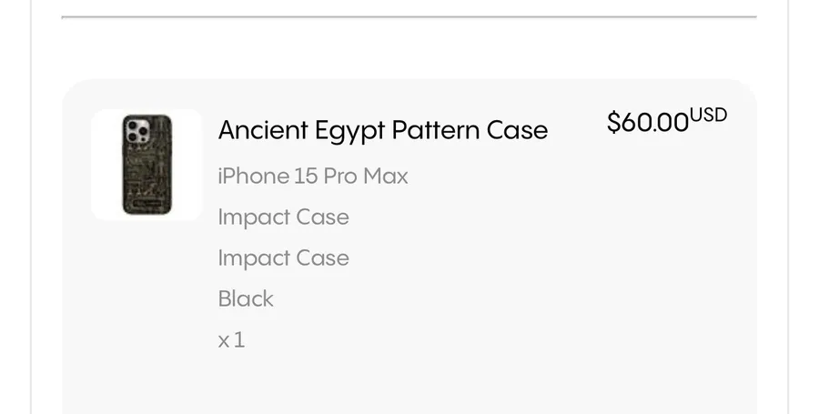This screenshot has height=414, width=819.
Task: Click the word Egypt in the title
Action: coord(350,130)
